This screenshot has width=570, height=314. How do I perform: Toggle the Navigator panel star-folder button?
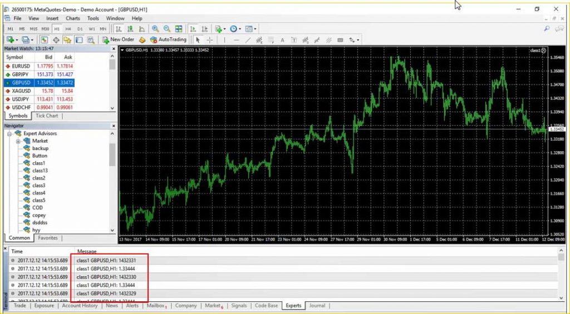pyautogui.click(x=67, y=40)
